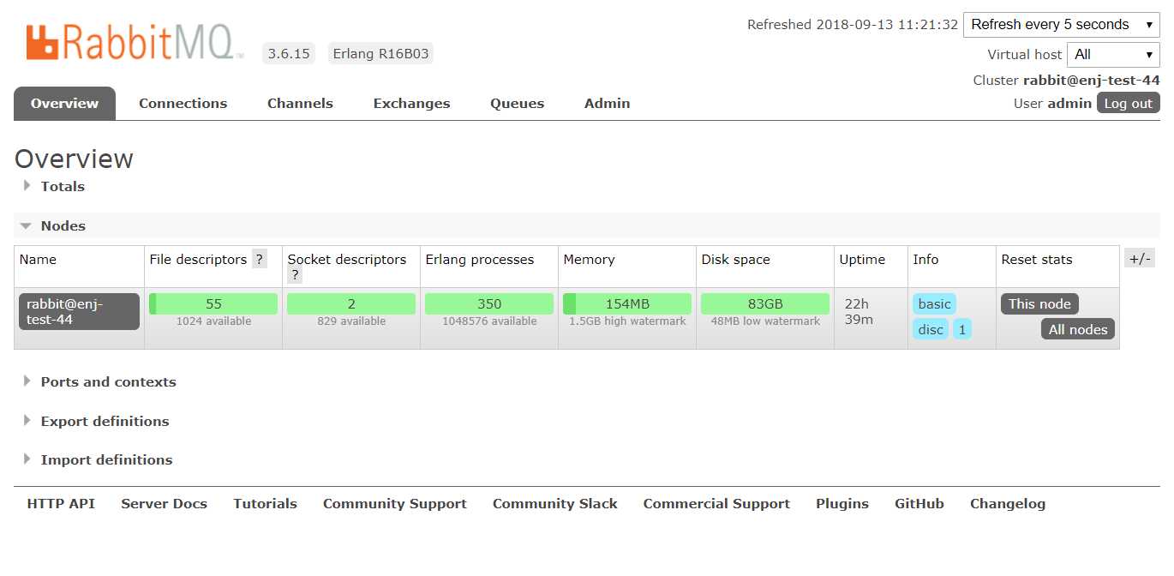This screenshot has height=576, width=1174.
Task: Switch to the Overview tab
Action: (64, 103)
